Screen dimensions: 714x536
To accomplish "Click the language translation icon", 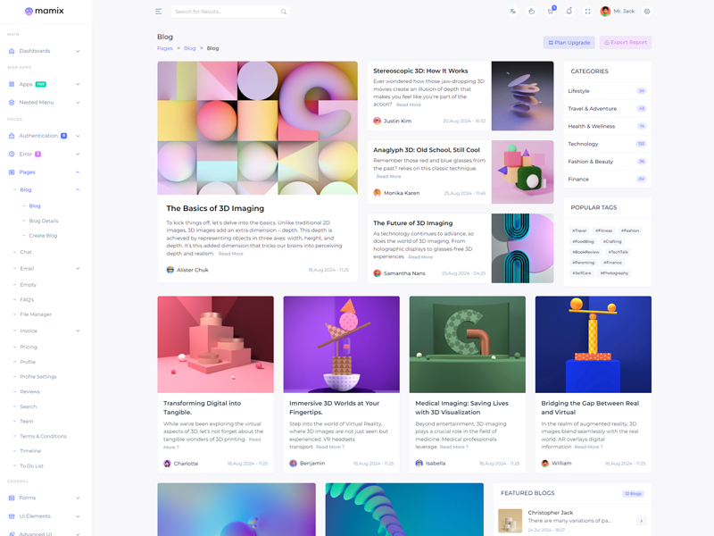I will (512, 12).
